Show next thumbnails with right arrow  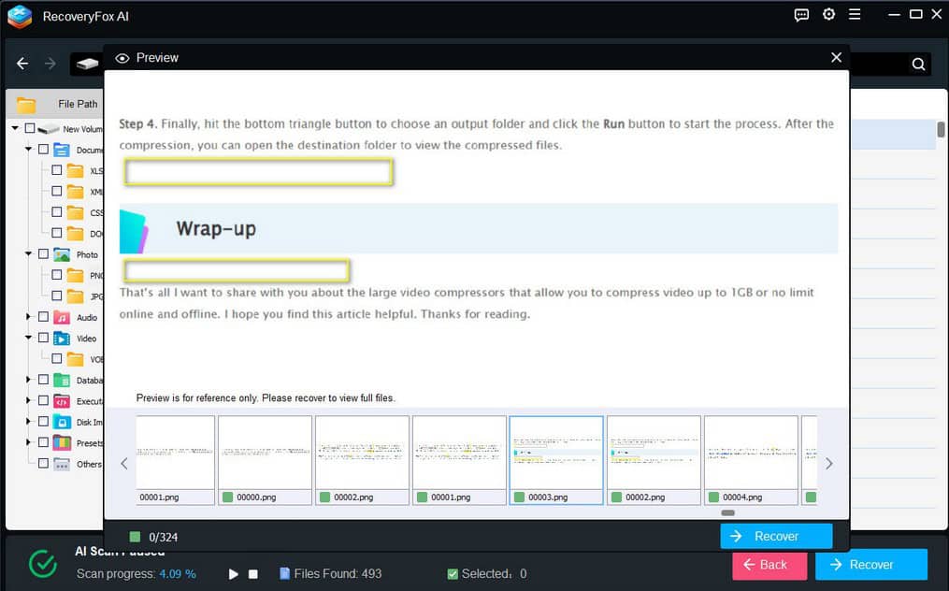(x=828, y=464)
